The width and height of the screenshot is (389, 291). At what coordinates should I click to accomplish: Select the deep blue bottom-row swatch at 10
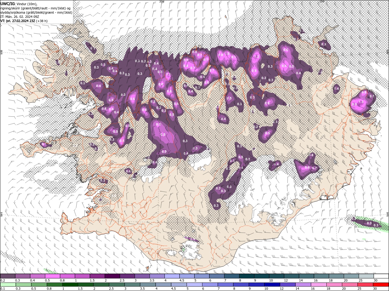[x=271, y=285]
